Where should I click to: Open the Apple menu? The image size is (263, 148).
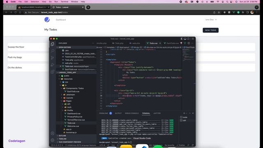click(7, 2)
